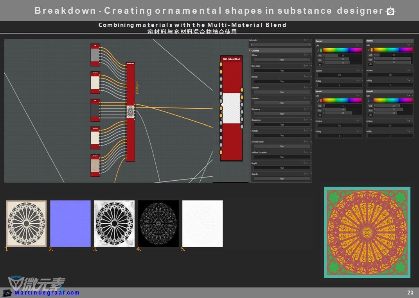Enable the Specular channel
Viewport: 419px width, 298px height.
coord(282,92)
